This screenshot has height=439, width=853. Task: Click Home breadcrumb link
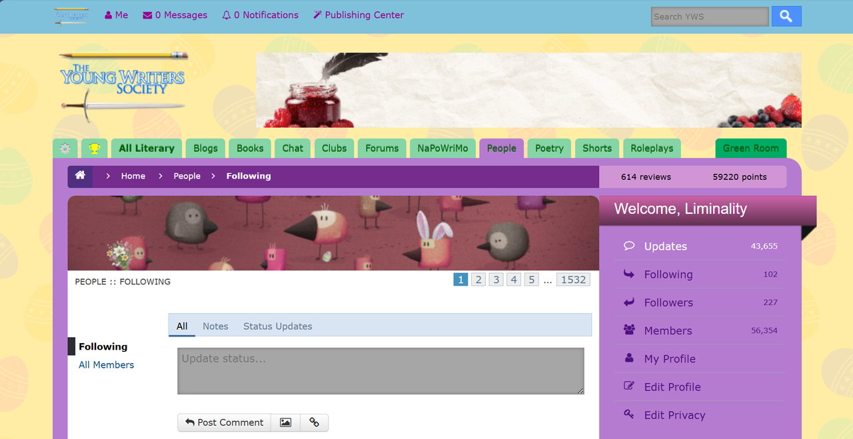pyautogui.click(x=133, y=177)
